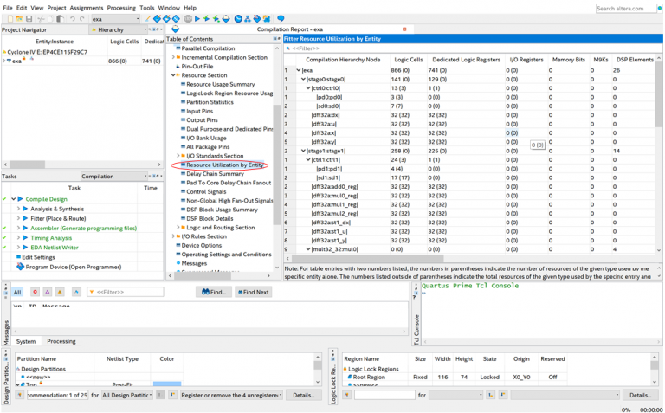665x413 pixels.
Task: Toggle the error messages filter icon
Action: 35,293
